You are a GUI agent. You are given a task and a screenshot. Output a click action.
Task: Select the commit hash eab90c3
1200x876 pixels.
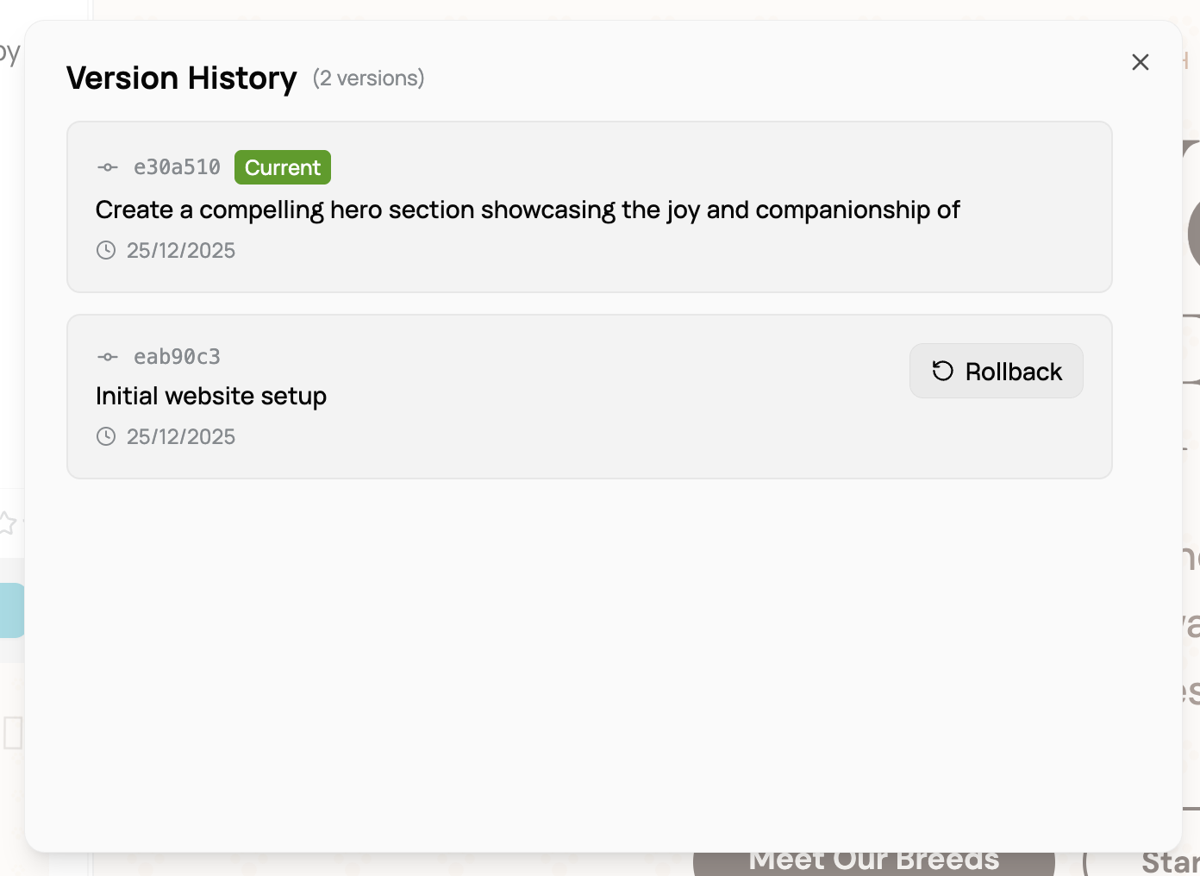177,357
